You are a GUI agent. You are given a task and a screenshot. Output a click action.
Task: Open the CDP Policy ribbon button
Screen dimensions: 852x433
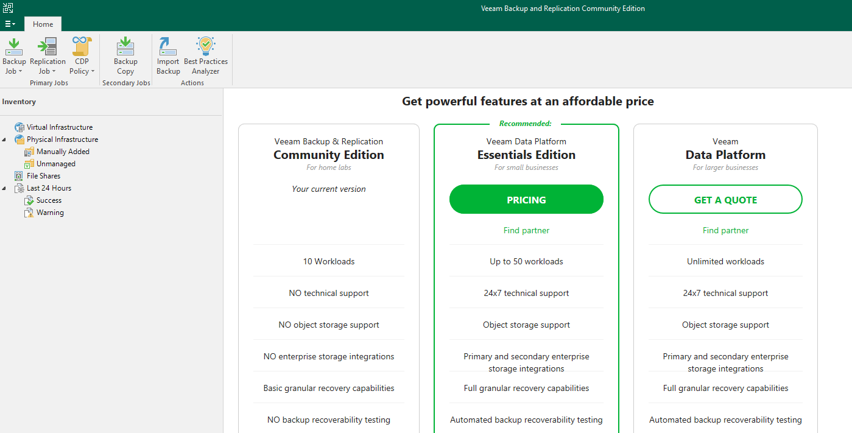tap(82, 55)
